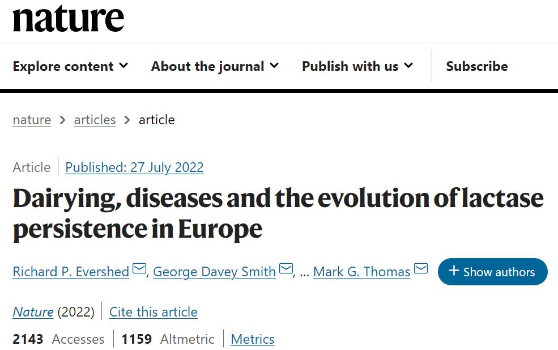Image resolution: width=558 pixels, height=350 pixels.
Task: Go to nature breadcrumb link
Action: pyautogui.click(x=32, y=120)
